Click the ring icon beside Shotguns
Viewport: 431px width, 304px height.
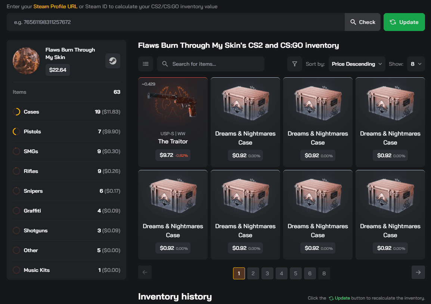click(x=16, y=230)
